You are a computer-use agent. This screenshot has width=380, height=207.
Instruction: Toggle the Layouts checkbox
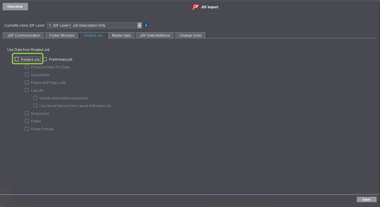point(27,90)
